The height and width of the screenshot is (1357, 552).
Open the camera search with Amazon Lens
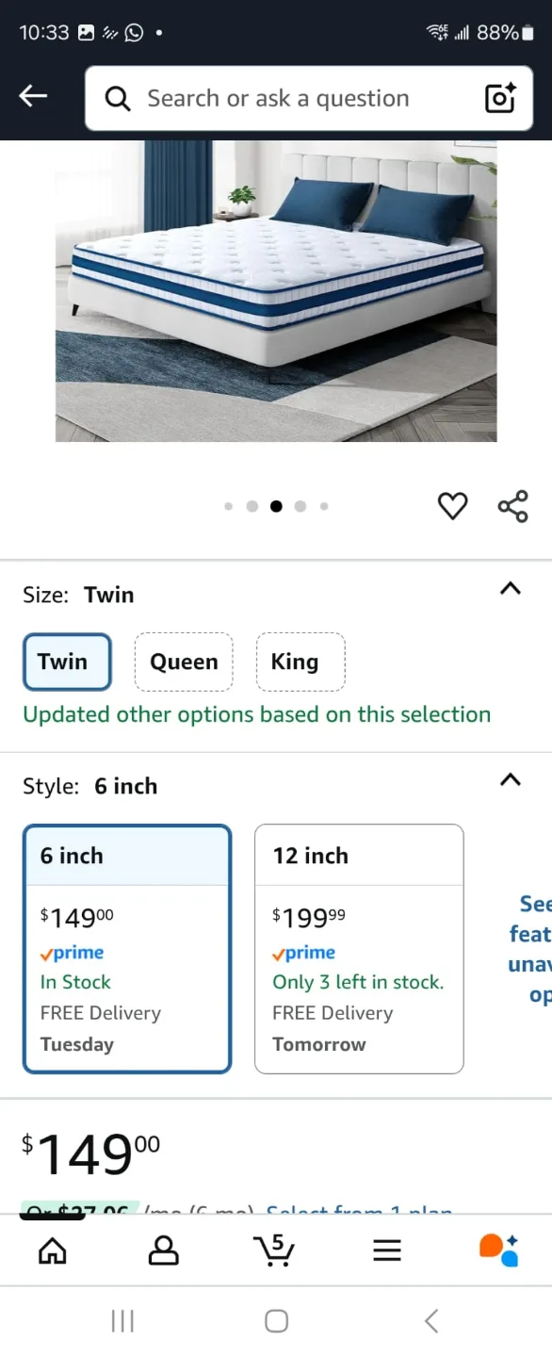tap(499, 98)
